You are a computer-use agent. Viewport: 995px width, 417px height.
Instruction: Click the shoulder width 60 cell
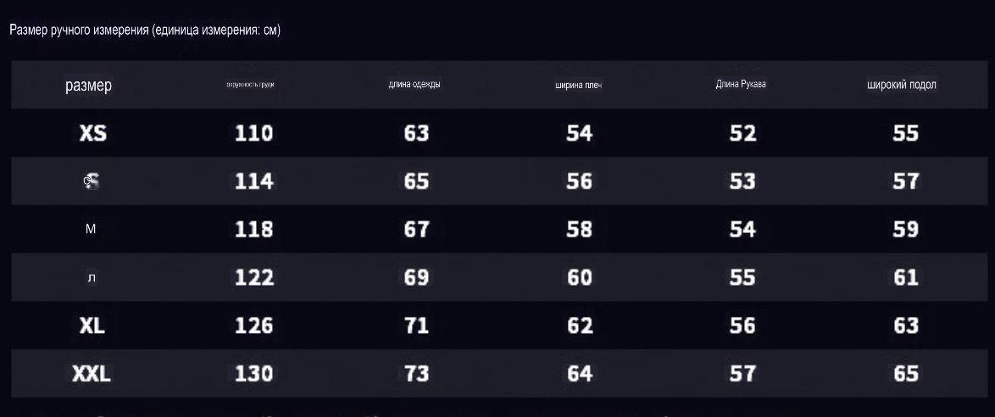pos(580,277)
